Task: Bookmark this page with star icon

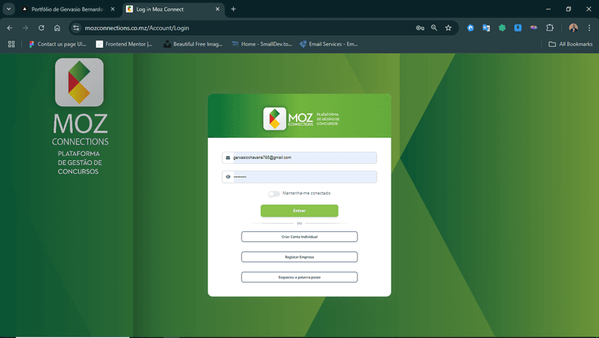Action: [449, 28]
